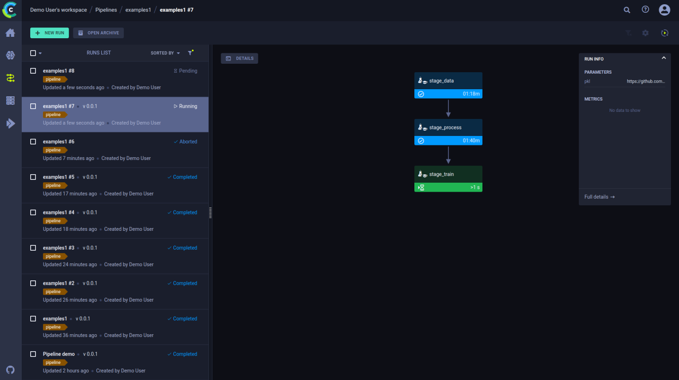Open the Sorted By dropdown
Viewport: 679px width, 380px height.
tap(165, 53)
